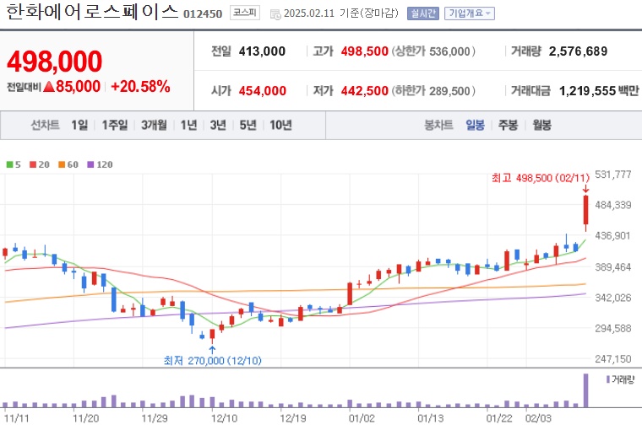642x430 pixels.
Task: Click the 01/02 date axis label
Action: (x=362, y=418)
